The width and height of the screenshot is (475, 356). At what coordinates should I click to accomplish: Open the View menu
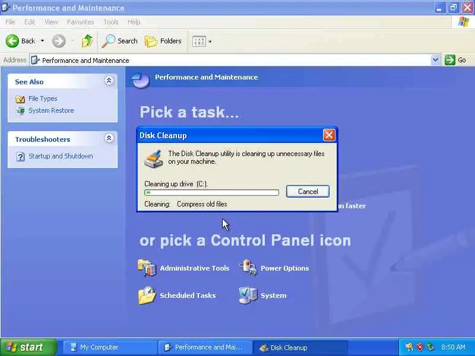point(51,22)
